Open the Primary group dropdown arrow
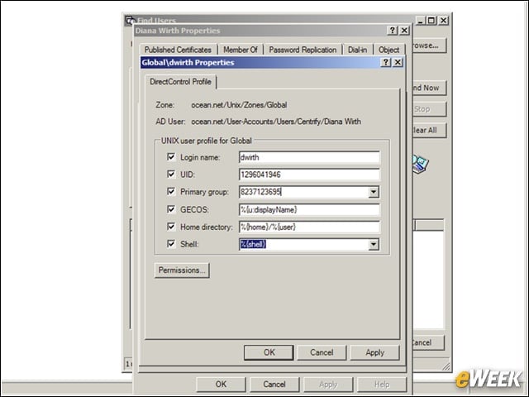Image resolution: width=529 pixels, height=397 pixels. [373, 192]
